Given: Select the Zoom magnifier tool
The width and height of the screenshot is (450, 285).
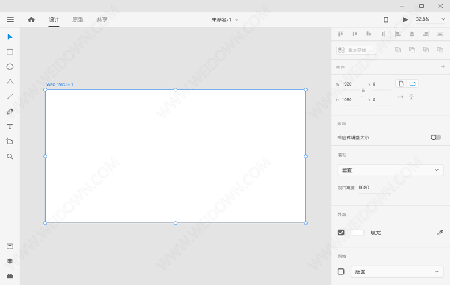Looking at the screenshot, I should [10, 157].
